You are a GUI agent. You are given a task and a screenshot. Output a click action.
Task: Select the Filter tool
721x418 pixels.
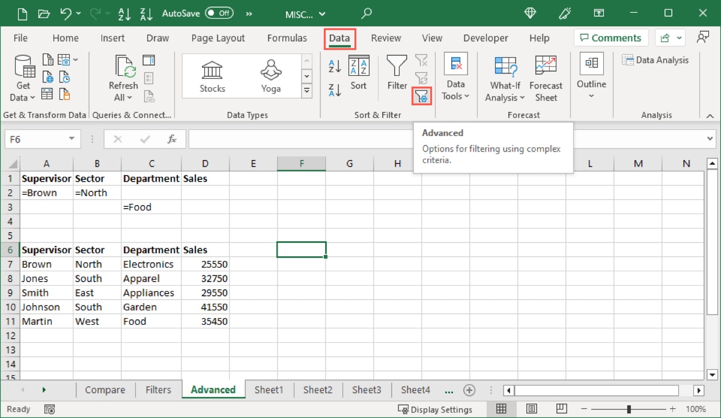[397, 73]
